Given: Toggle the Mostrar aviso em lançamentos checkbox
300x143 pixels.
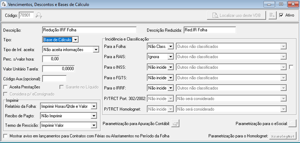Looking at the screenshot, I should 5,136.
